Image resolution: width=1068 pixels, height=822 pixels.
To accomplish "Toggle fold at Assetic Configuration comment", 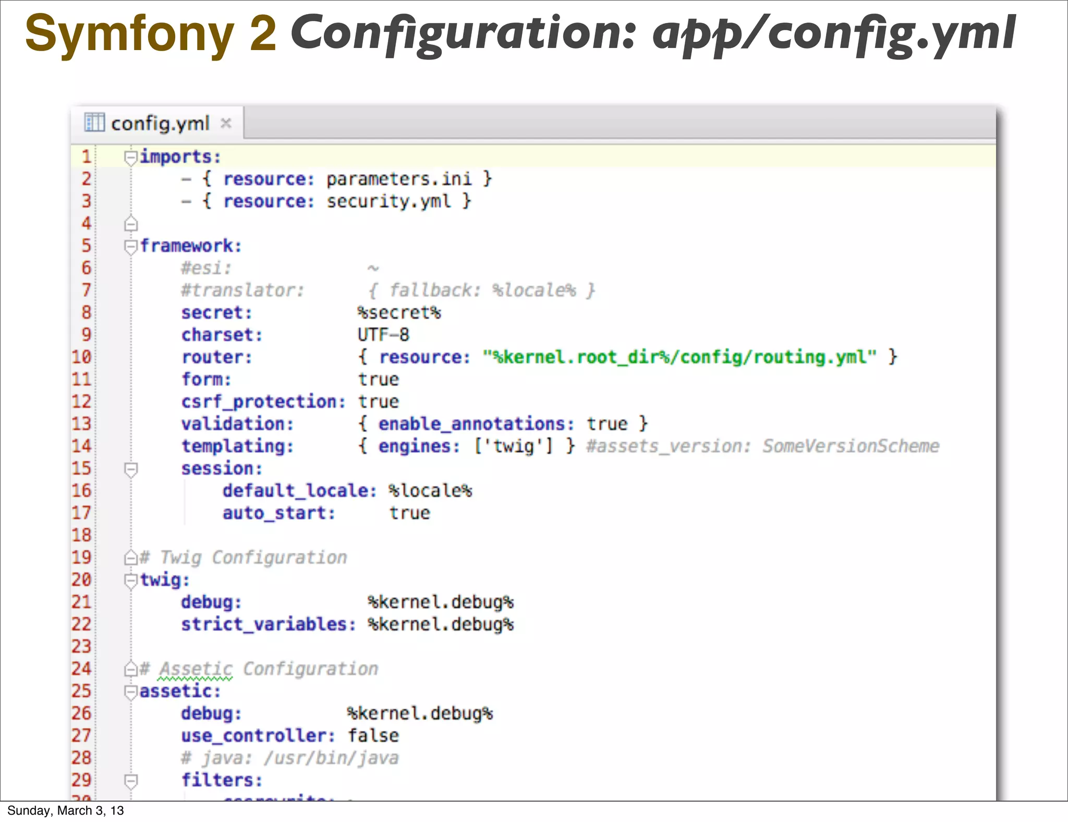I will pos(130,669).
